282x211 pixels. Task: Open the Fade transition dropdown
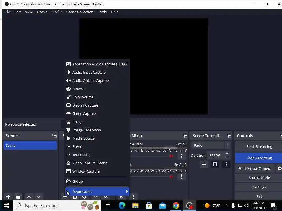(211, 146)
